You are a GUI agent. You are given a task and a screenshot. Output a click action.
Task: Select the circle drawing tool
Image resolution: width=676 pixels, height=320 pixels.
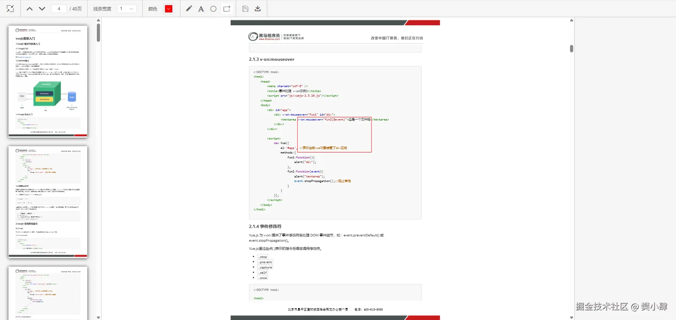coord(213,9)
